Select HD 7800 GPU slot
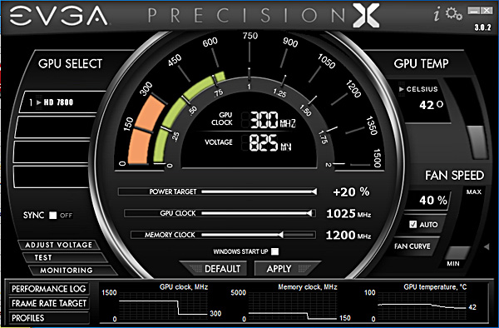The image size is (499, 328). click(x=62, y=102)
